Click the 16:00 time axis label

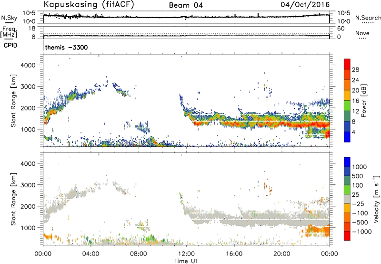tap(234, 254)
